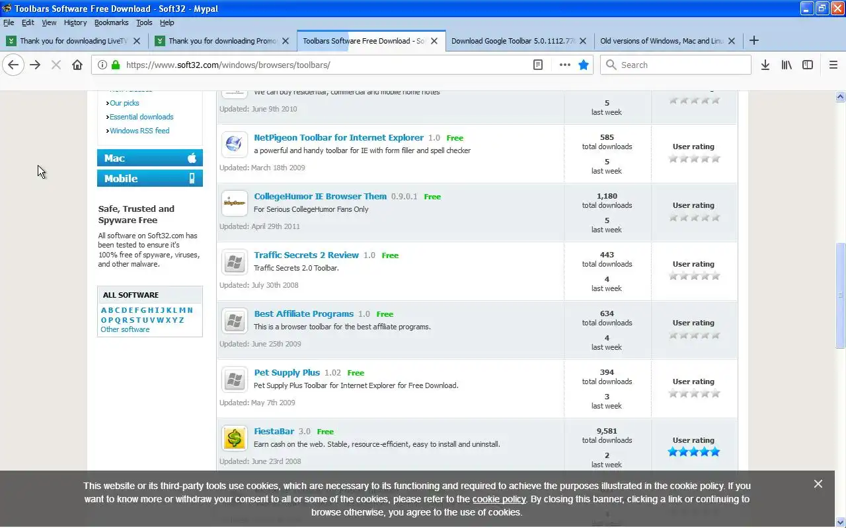
Task: Close the Old versions of Windows tab
Action: (732, 40)
